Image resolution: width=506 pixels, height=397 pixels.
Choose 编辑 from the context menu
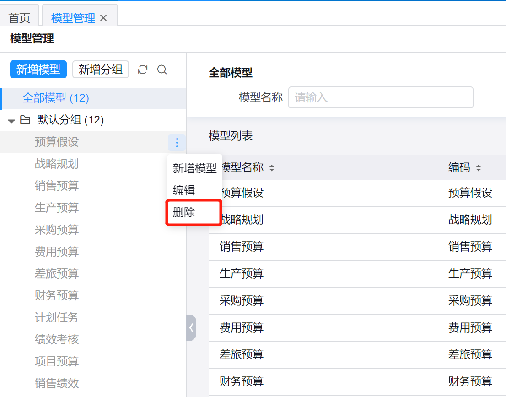point(184,190)
